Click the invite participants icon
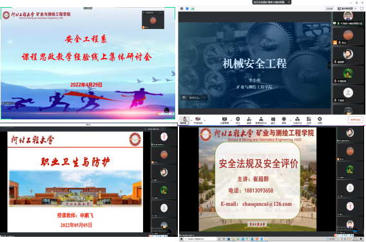Screen dimensions: 366x242 pyautogui.click(x=249, y=120)
